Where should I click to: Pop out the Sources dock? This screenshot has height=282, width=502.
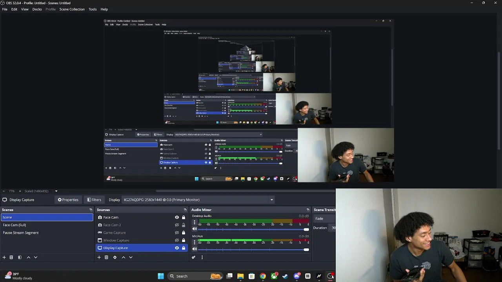click(185, 210)
